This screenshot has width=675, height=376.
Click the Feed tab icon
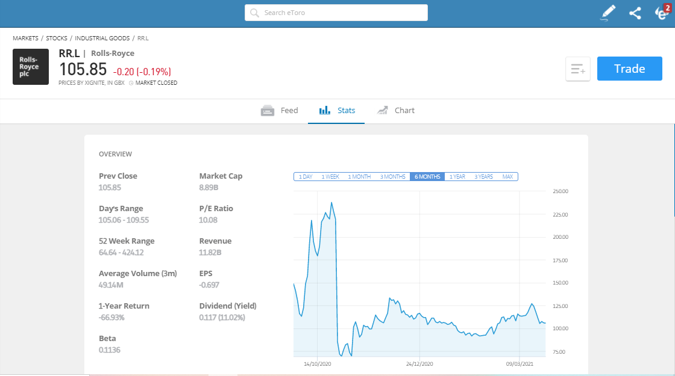coord(268,111)
